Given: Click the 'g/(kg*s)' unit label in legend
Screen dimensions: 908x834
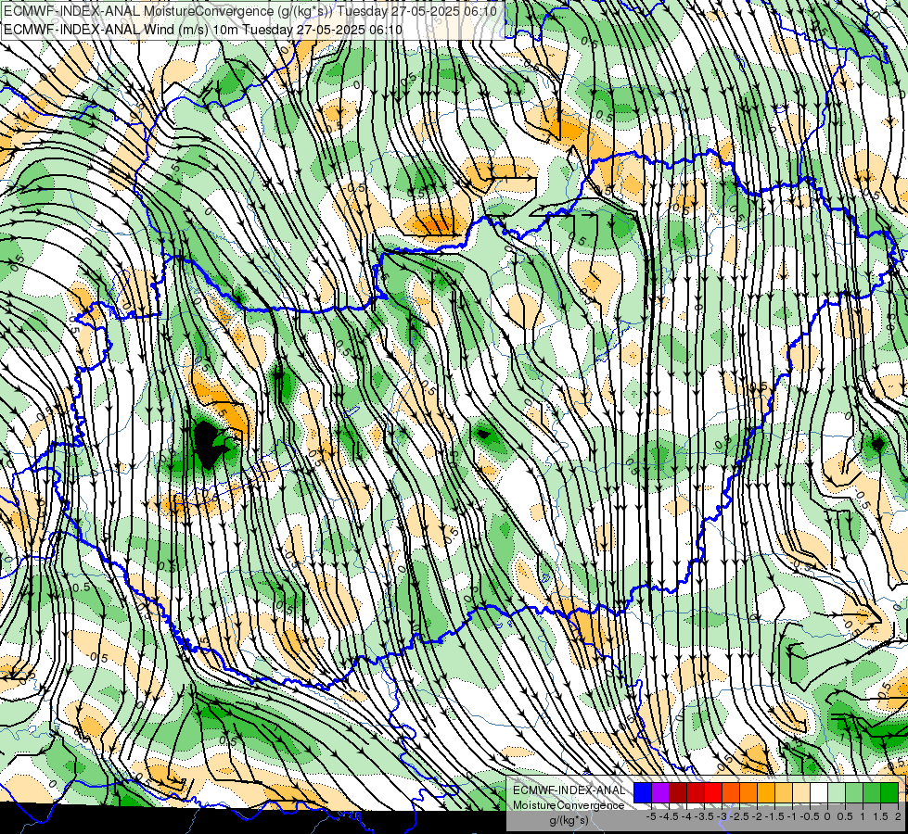Looking at the screenshot, I should pyautogui.click(x=569, y=821).
